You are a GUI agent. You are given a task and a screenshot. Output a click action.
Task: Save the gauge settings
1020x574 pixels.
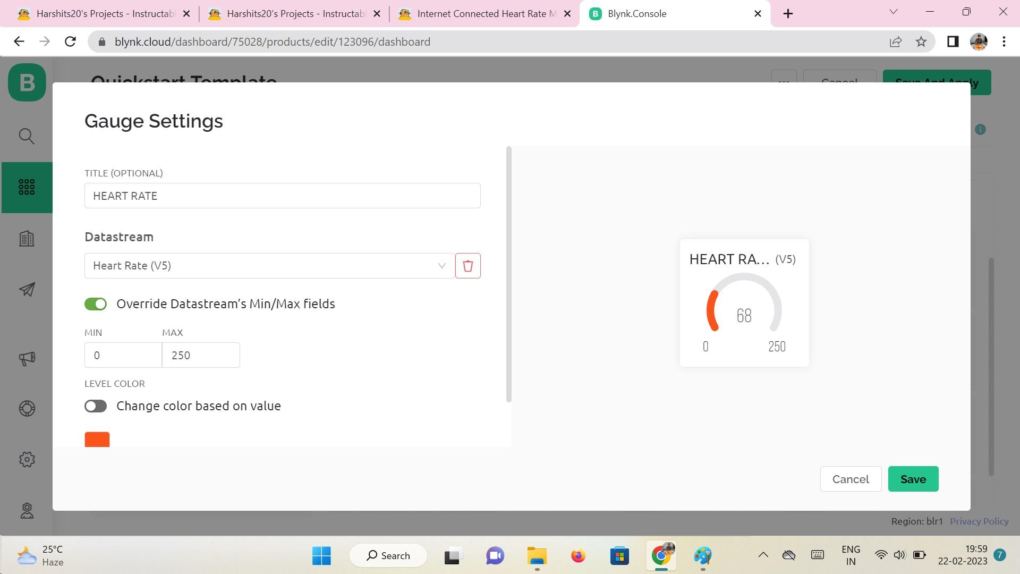click(913, 479)
